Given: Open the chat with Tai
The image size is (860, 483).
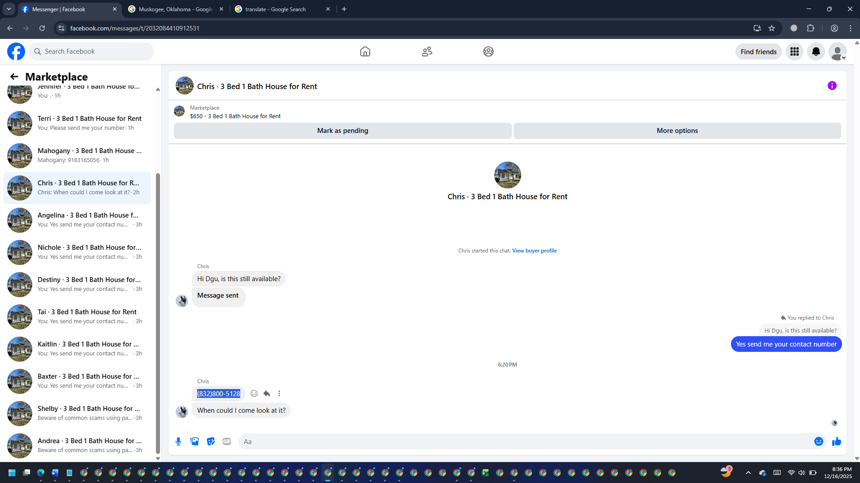Looking at the screenshot, I should point(77,316).
